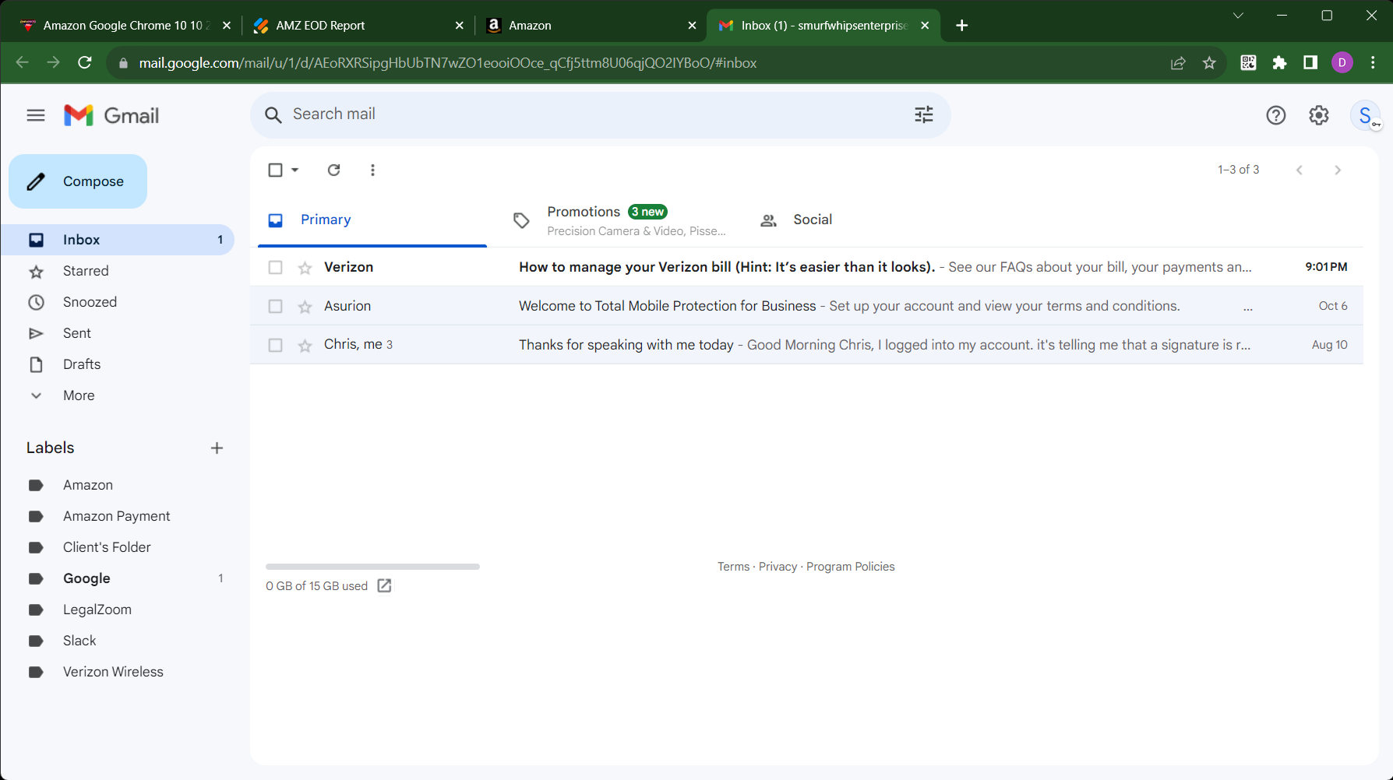
Task: Switch to AMZ EOD Report browser tab
Action: pos(358,26)
